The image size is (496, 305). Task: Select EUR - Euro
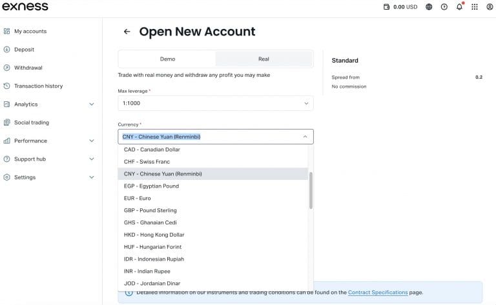point(213,198)
